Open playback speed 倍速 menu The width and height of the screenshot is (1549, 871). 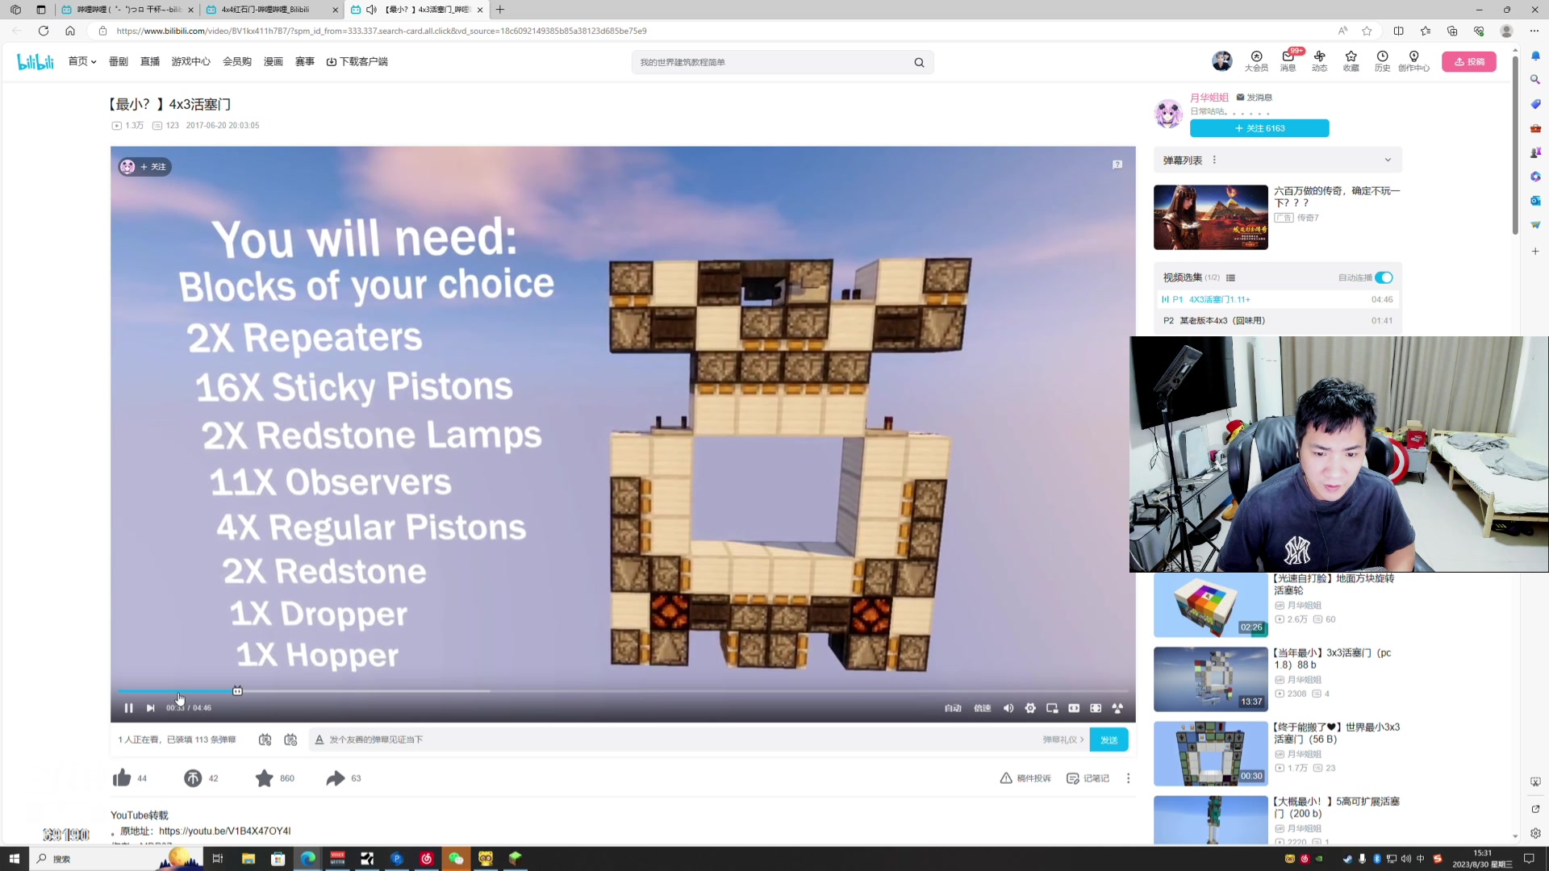coord(982,708)
